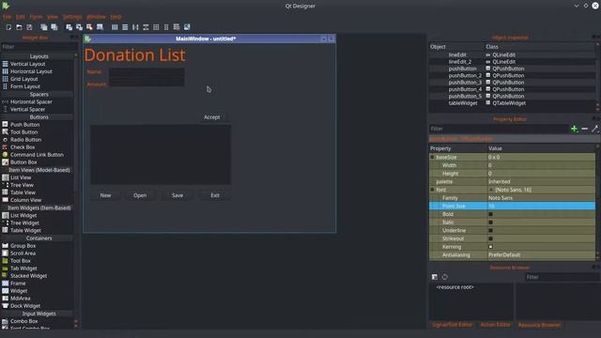Click the Exit button on the form
This screenshot has width=601, height=338.
[215, 195]
